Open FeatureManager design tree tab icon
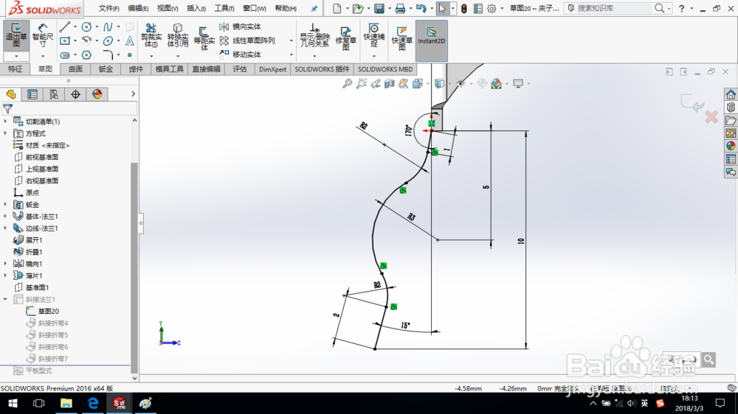This screenshot has width=738, height=414. click(11, 94)
